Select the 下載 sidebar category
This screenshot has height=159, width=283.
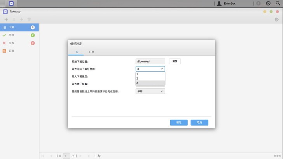19,27
